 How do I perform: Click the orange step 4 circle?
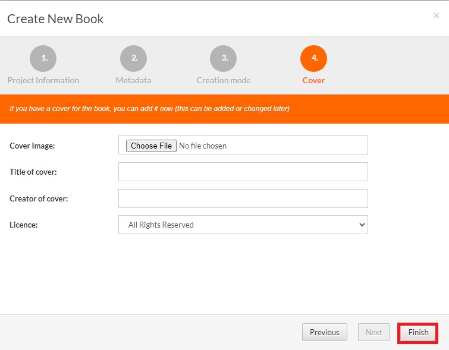(313, 58)
